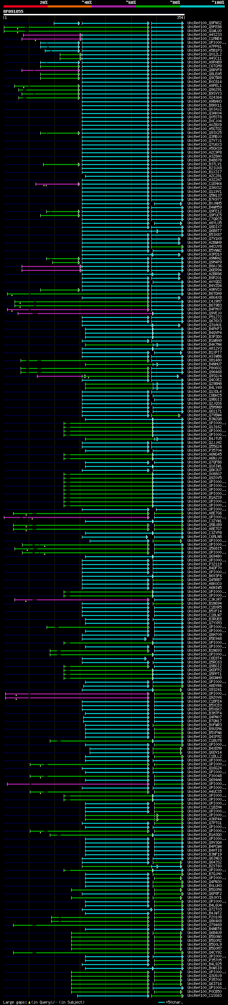The width and height of the screenshot is (228, 1005).
Task: Select hit UniRef100_A9PAB9
Action: 204,62
